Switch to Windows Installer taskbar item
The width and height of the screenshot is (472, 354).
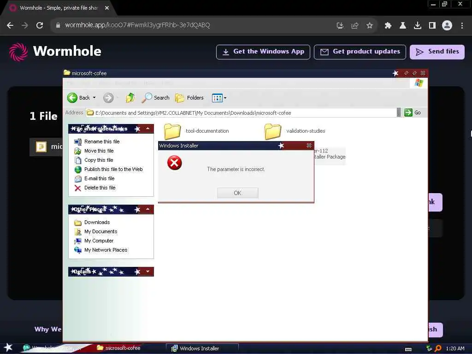[x=203, y=348]
